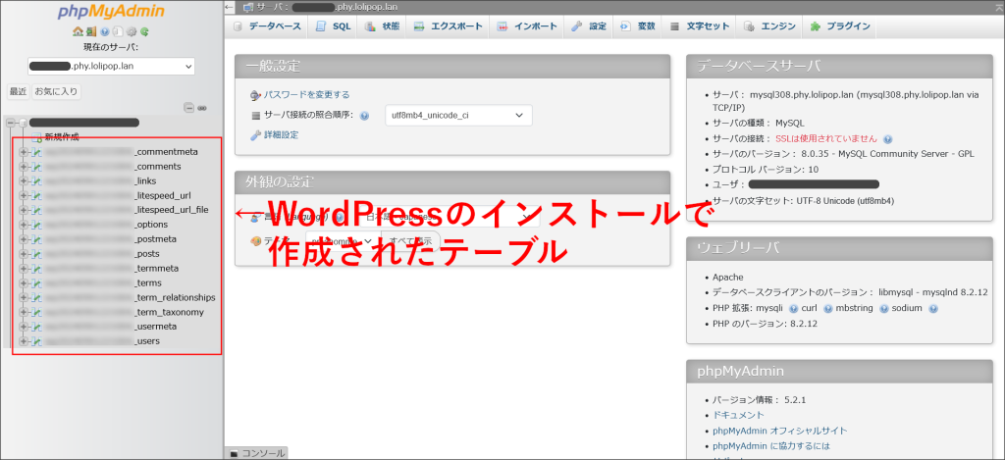The height and width of the screenshot is (460, 1005).
Task: Click 新規作成 link in tree
Action: [62, 137]
